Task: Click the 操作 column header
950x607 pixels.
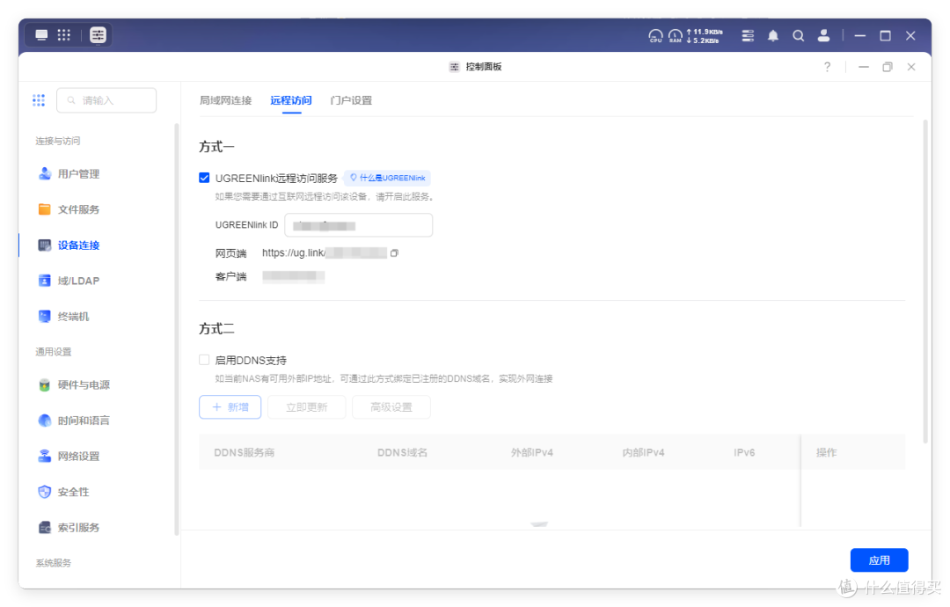Action: tap(826, 452)
